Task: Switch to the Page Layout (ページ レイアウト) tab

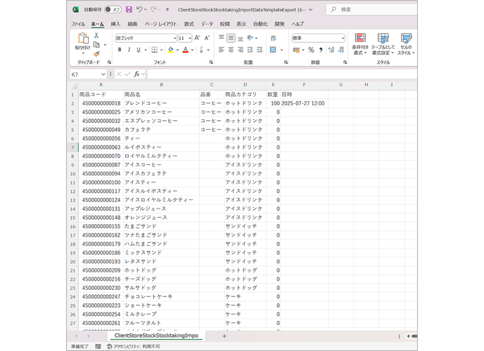Action: pyautogui.click(x=160, y=24)
